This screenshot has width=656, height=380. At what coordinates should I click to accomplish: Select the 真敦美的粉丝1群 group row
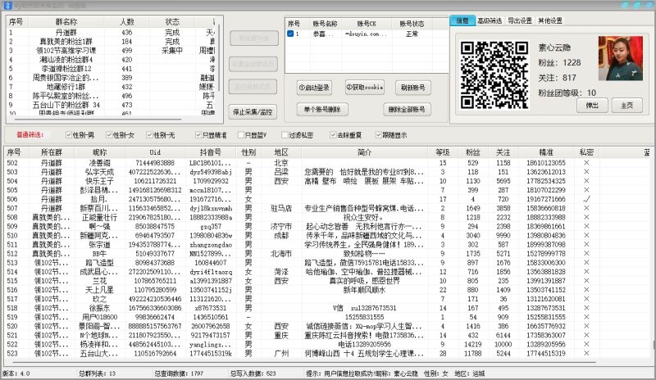tap(112, 42)
